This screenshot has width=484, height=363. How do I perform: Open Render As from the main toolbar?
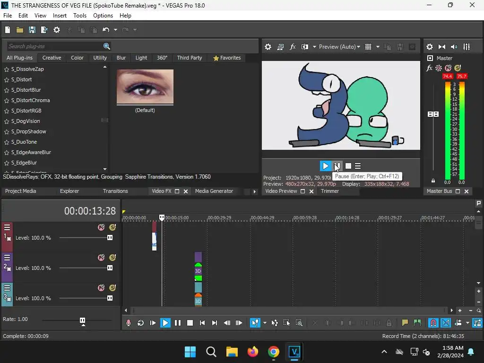tap(44, 30)
